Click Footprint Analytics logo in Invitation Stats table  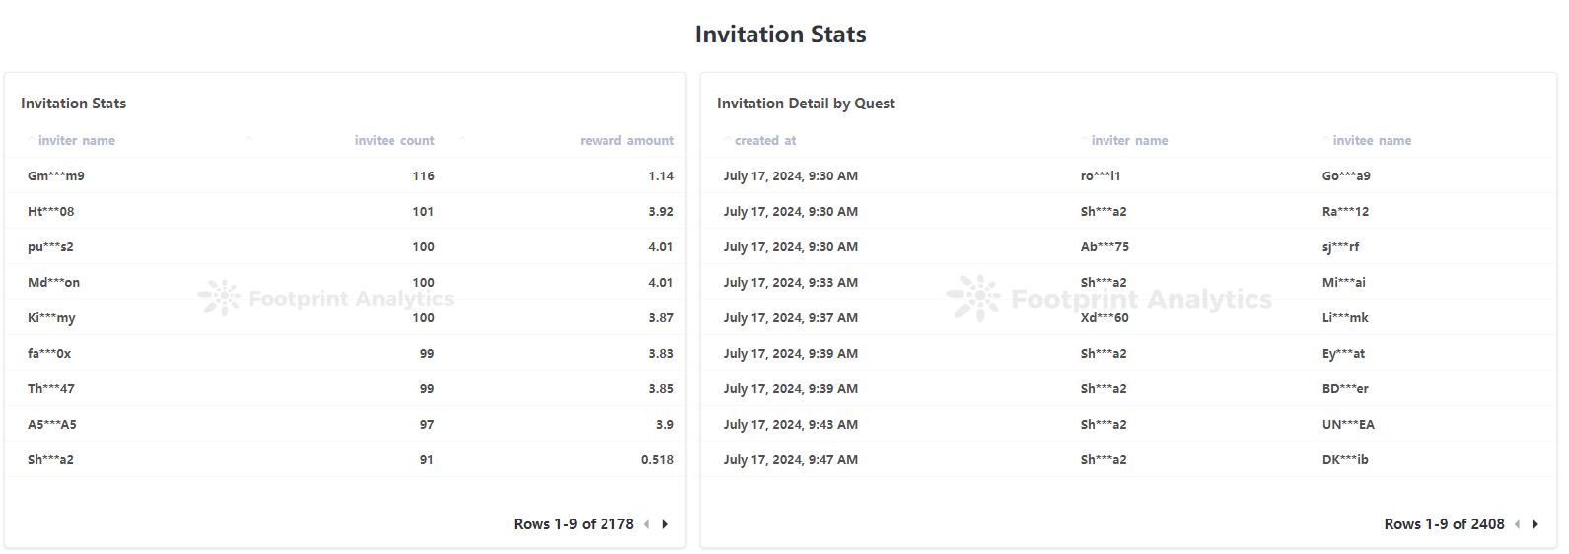click(325, 298)
